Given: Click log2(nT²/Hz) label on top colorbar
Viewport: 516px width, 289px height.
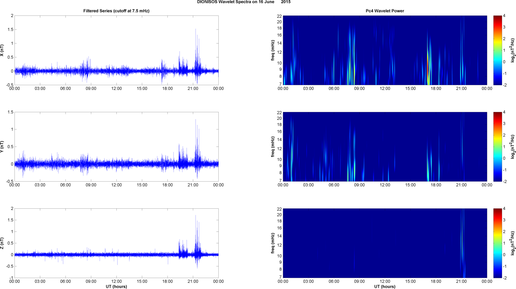Looking at the screenshot, I should (513, 50).
